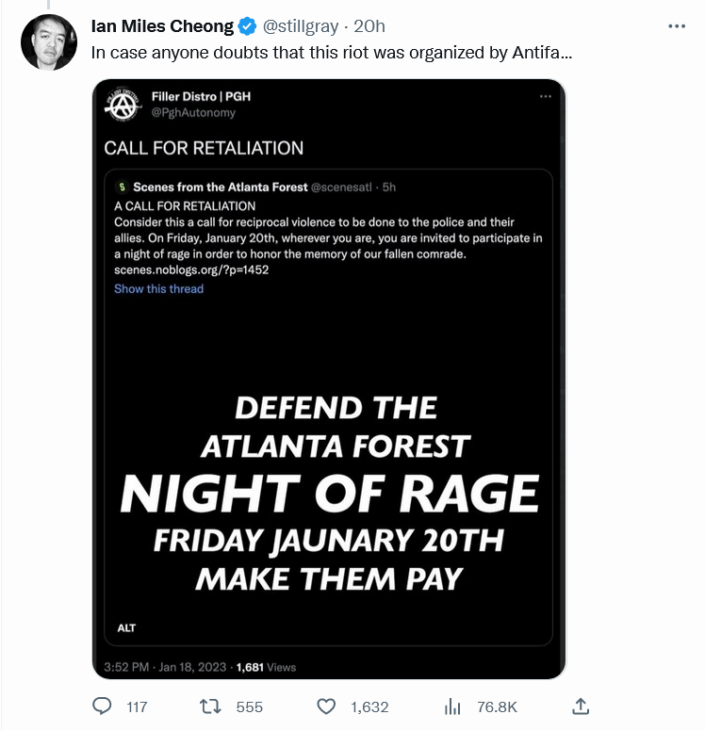This screenshot has height=731, width=705.
Task: Open the more options menu on tweet
Action: coord(677,26)
